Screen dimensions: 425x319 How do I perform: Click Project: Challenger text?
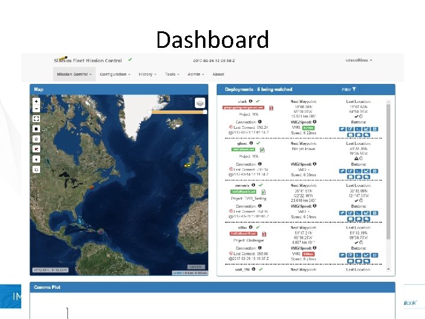tap(249, 240)
